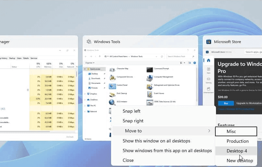Collapse the Quick access tree node
Viewport: 262px width, 167px height.
pos(85,69)
